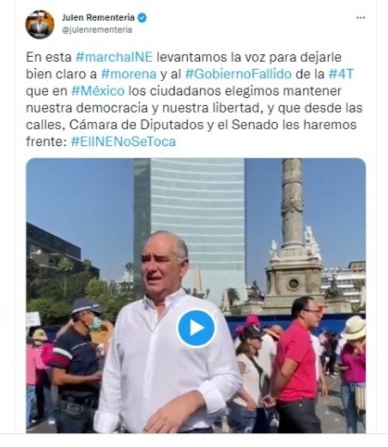Open the #marchaINE hashtag
388x447 pixels.
[x=114, y=57]
